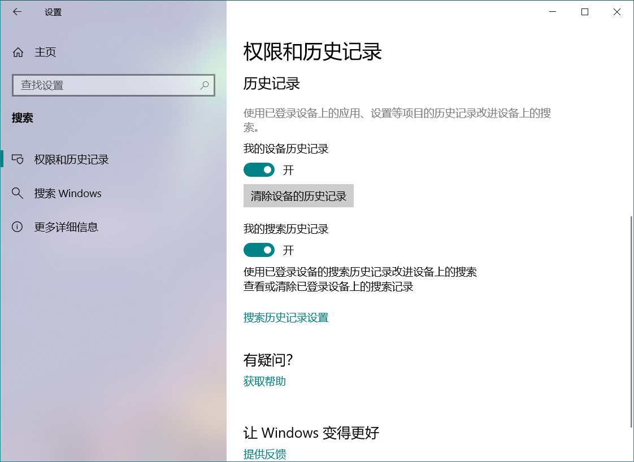Click the 设置 window title

(x=53, y=12)
